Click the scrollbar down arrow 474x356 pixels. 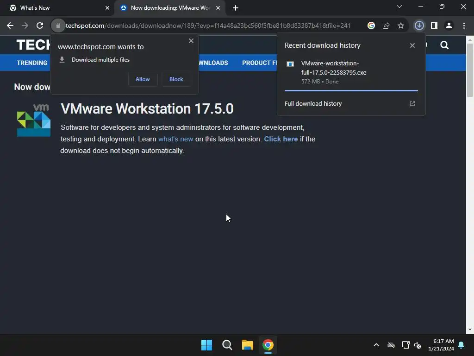470,330
